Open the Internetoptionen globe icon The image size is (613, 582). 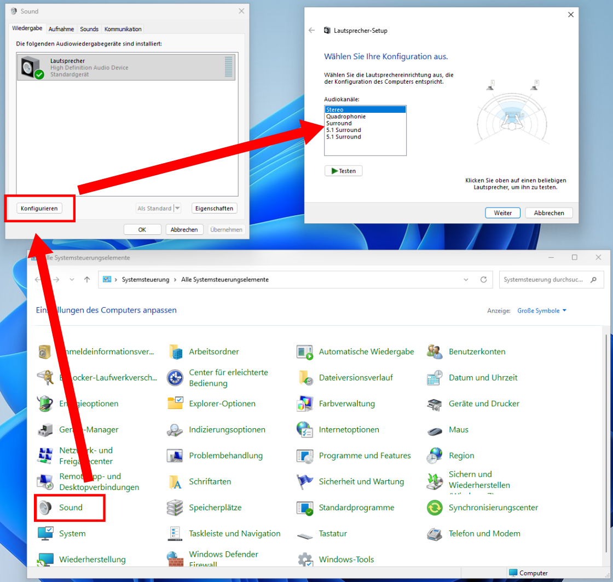tap(304, 430)
